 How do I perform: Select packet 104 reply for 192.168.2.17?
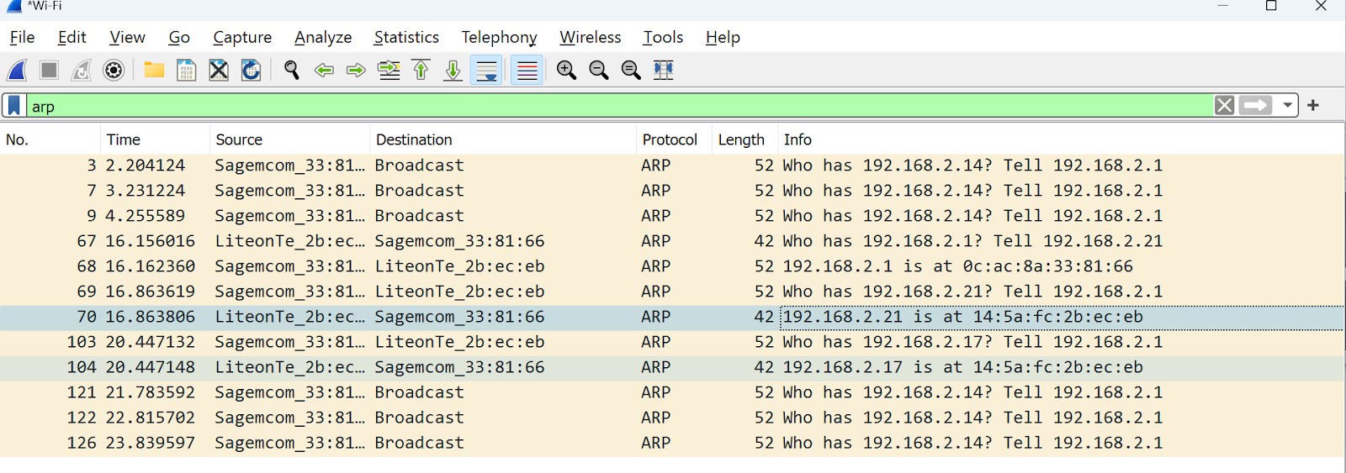pyautogui.click(x=672, y=367)
